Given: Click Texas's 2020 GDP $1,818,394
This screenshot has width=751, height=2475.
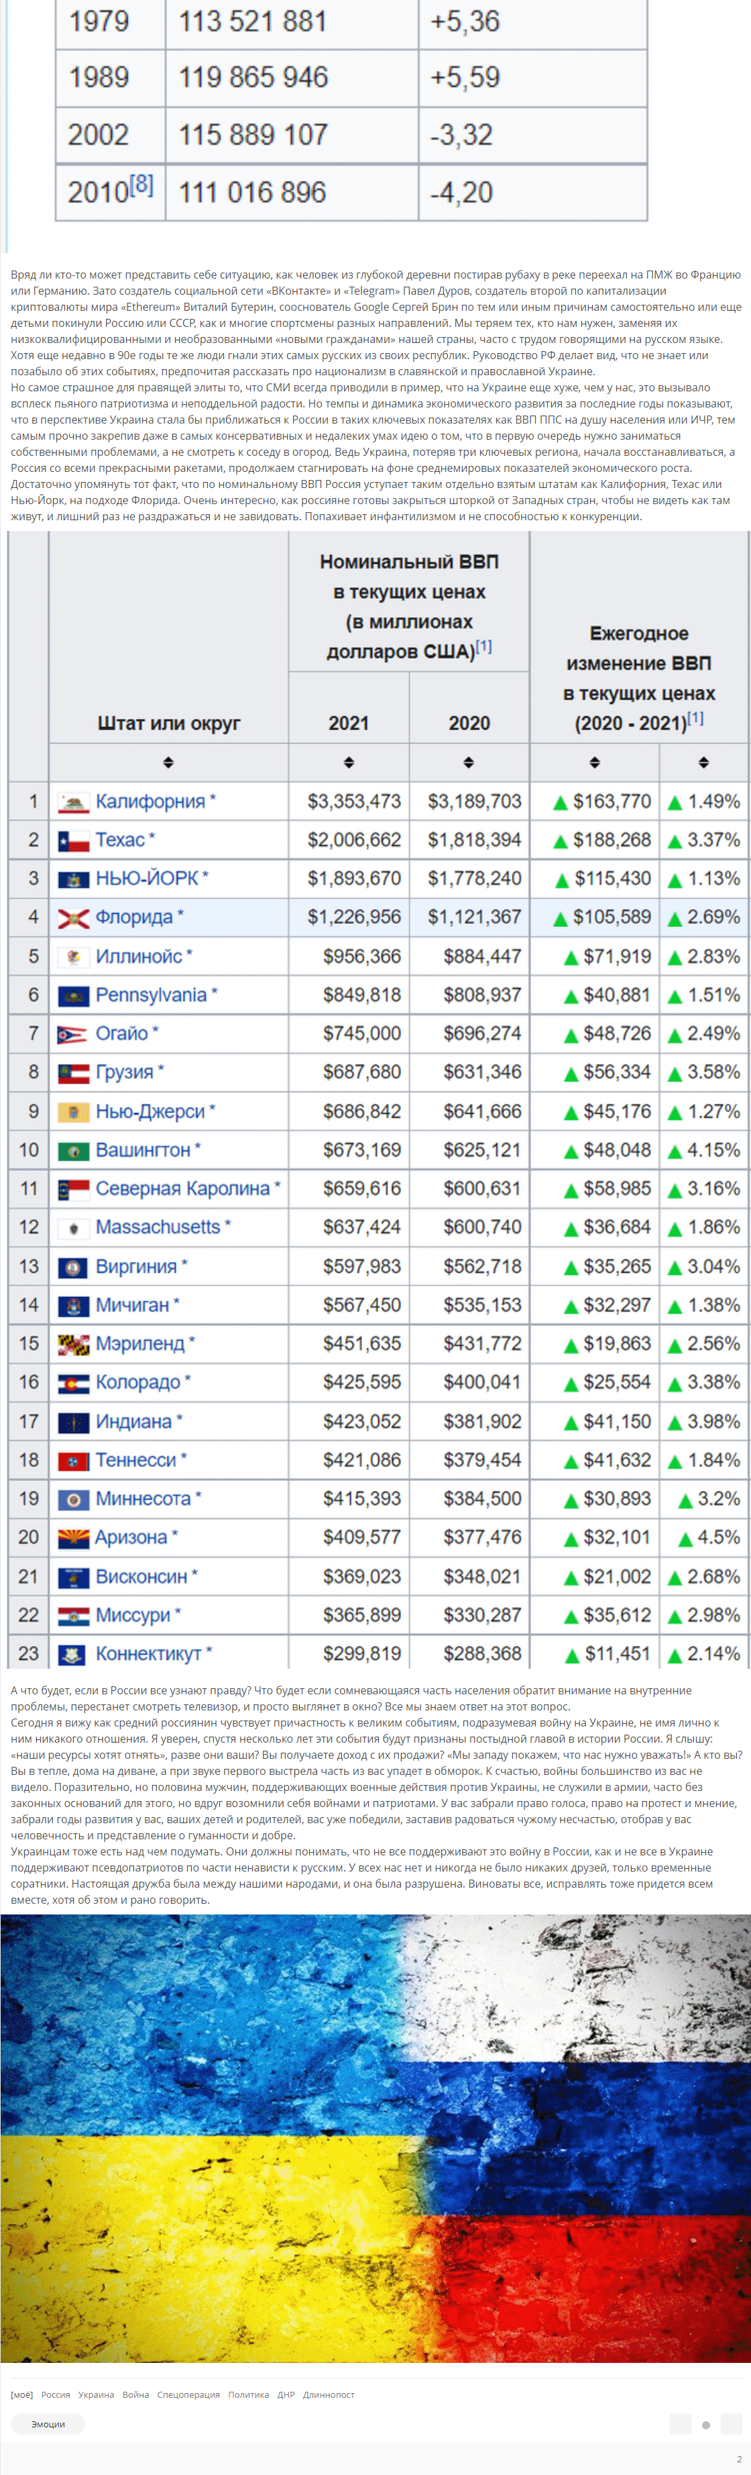Looking at the screenshot, I should coord(475,840).
